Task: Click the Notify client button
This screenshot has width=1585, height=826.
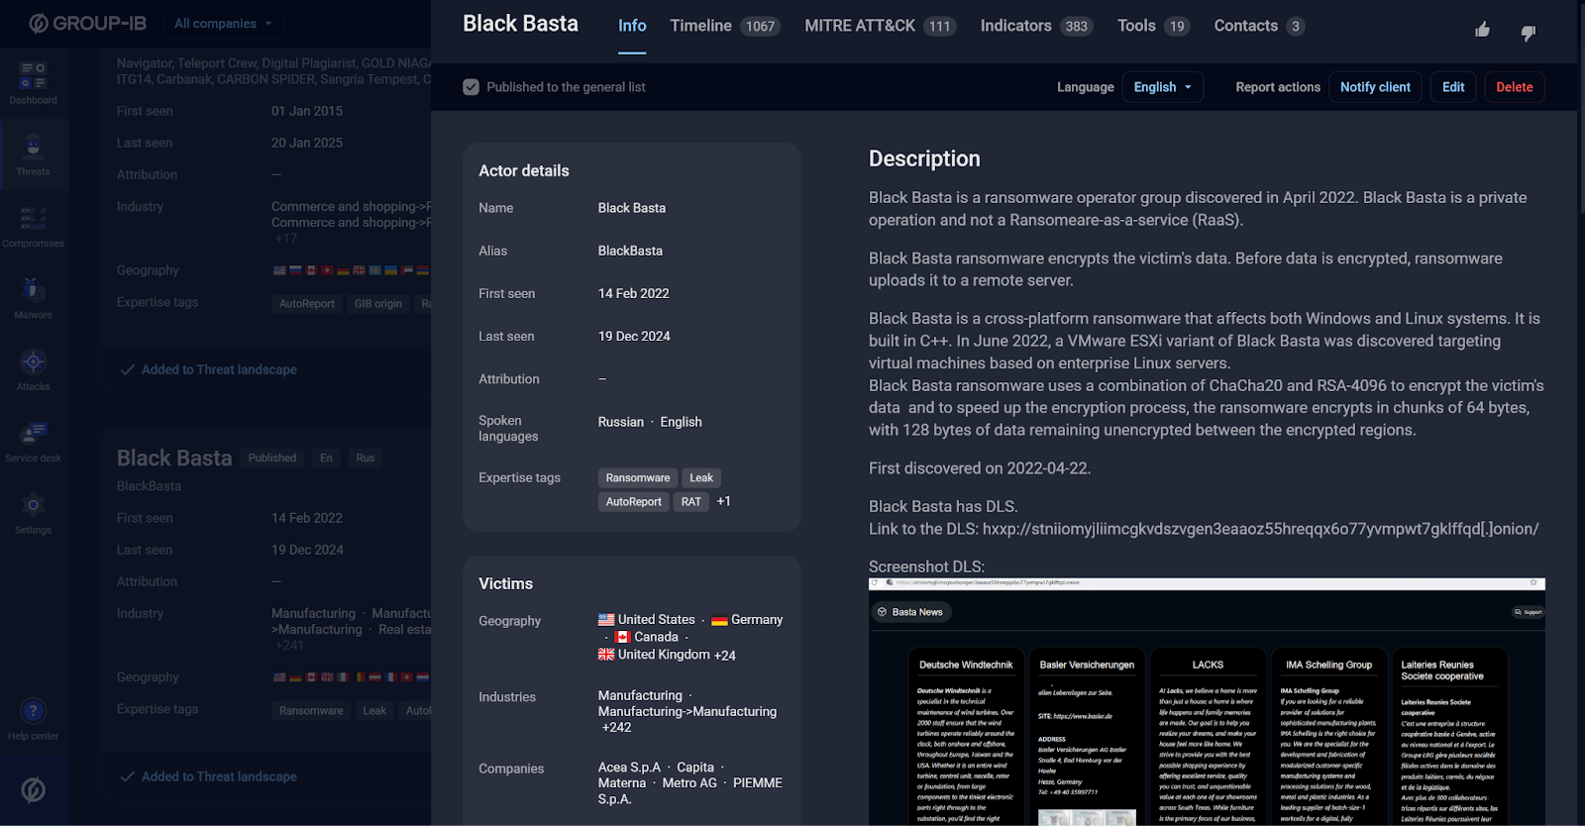Action: pos(1375,87)
